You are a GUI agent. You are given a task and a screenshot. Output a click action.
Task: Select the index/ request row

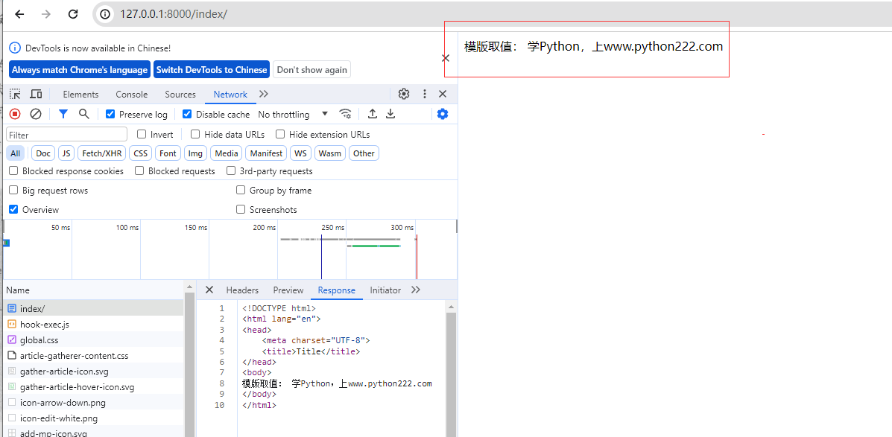point(94,308)
